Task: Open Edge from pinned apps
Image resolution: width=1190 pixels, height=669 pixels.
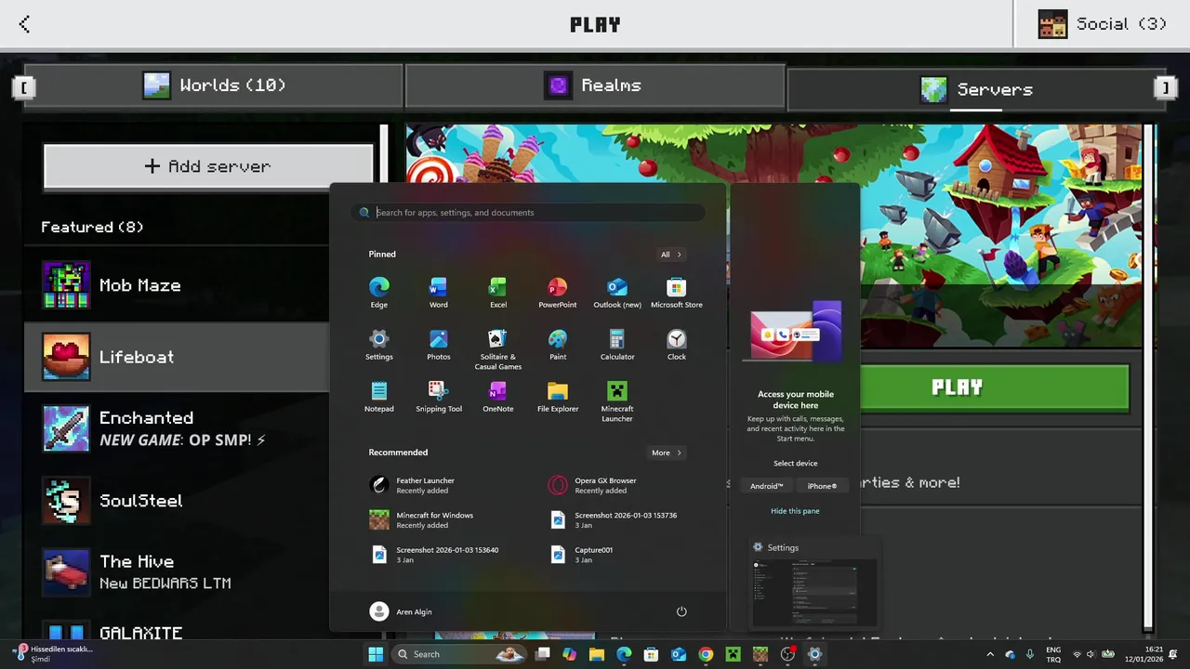Action: (x=379, y=293)
